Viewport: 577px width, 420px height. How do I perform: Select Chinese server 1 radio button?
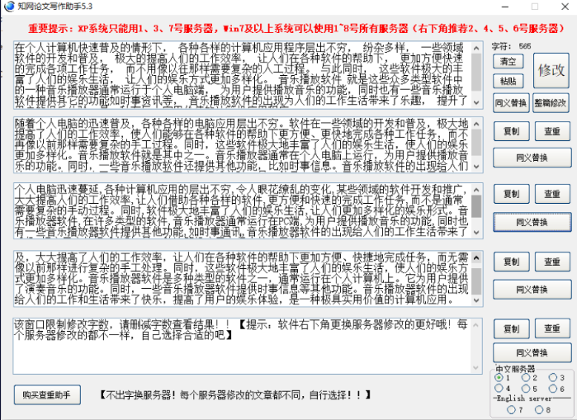click(x=499, y=378)
